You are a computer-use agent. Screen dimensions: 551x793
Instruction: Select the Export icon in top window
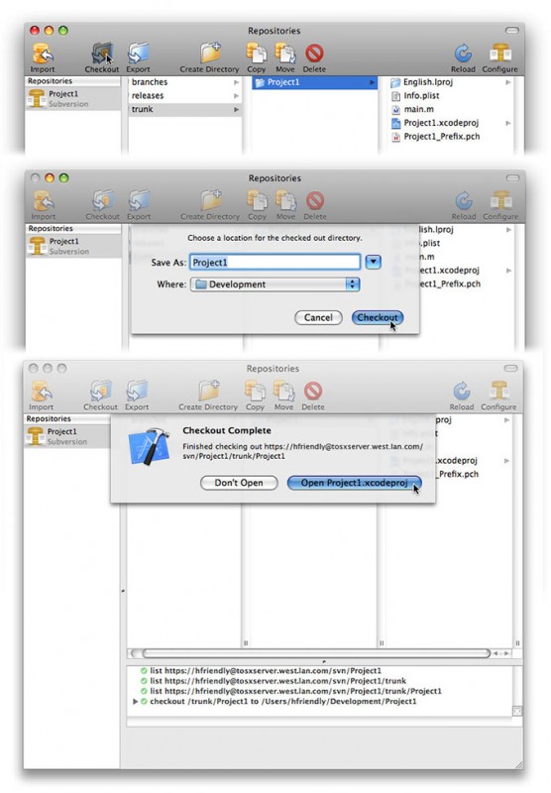pyautogui.click(x=138, y=54)
